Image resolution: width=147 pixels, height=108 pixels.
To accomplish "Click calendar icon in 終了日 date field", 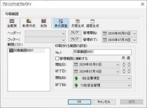I will coord(76,72).
